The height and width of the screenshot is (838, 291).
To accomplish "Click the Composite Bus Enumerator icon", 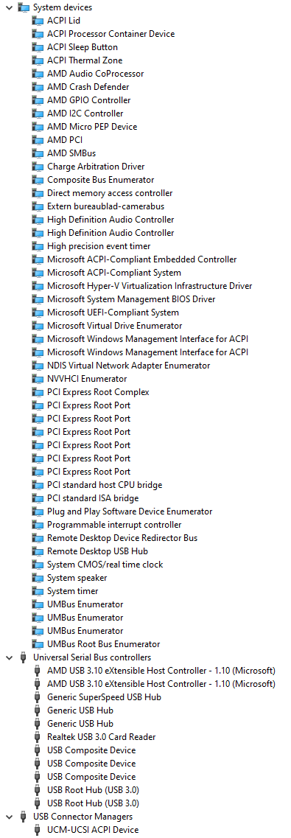I will [x=38, y=180].
